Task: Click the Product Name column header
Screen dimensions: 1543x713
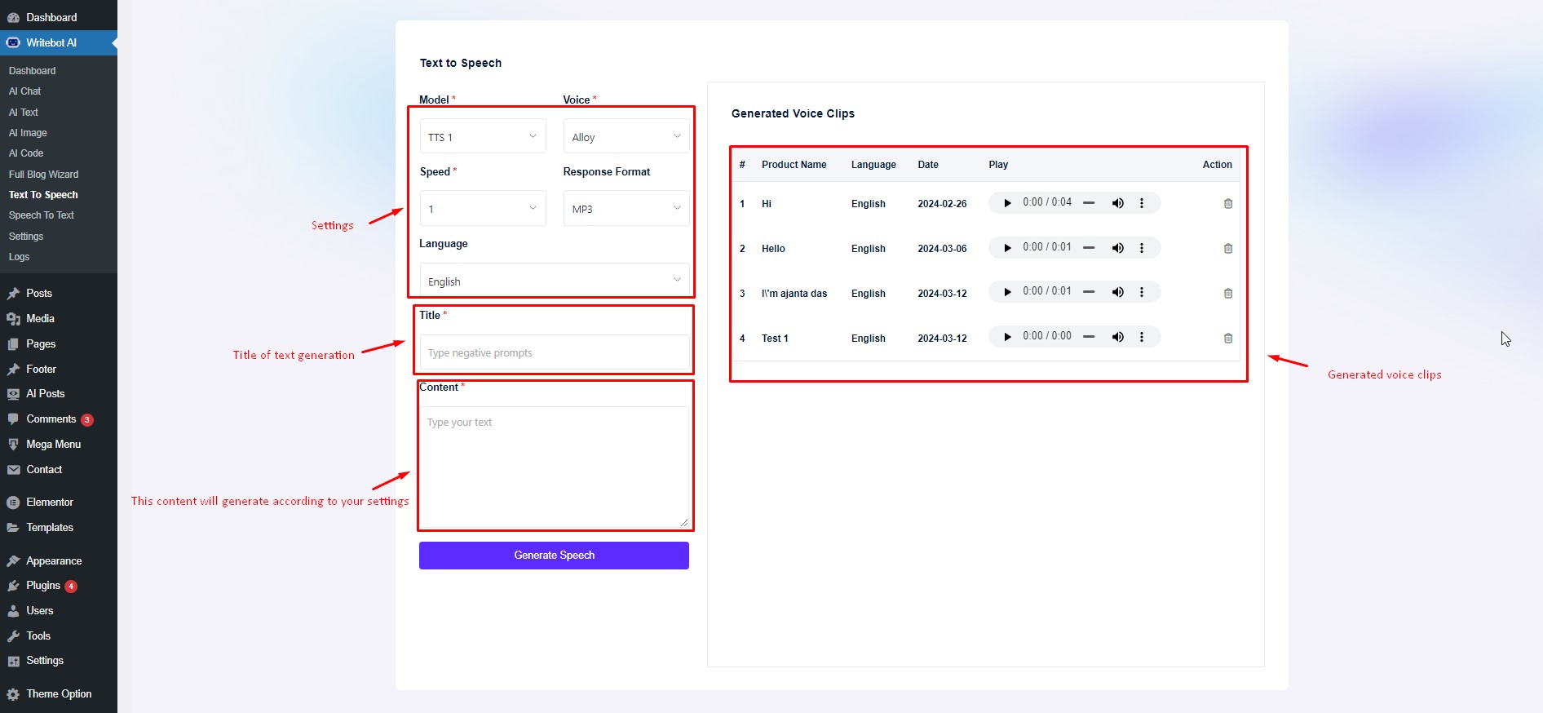Action: [794, 165]
